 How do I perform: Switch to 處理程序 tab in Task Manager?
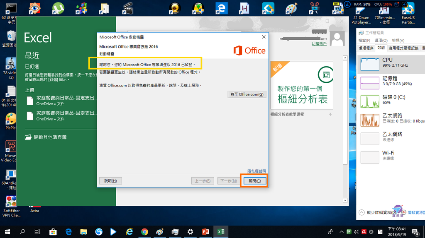(x=366, y=48)
